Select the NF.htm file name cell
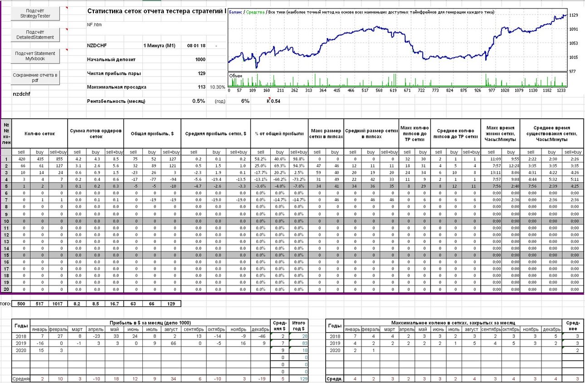 [94, 24]
